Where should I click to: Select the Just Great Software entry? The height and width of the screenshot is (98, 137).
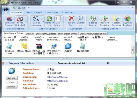[x=54, y=38]
